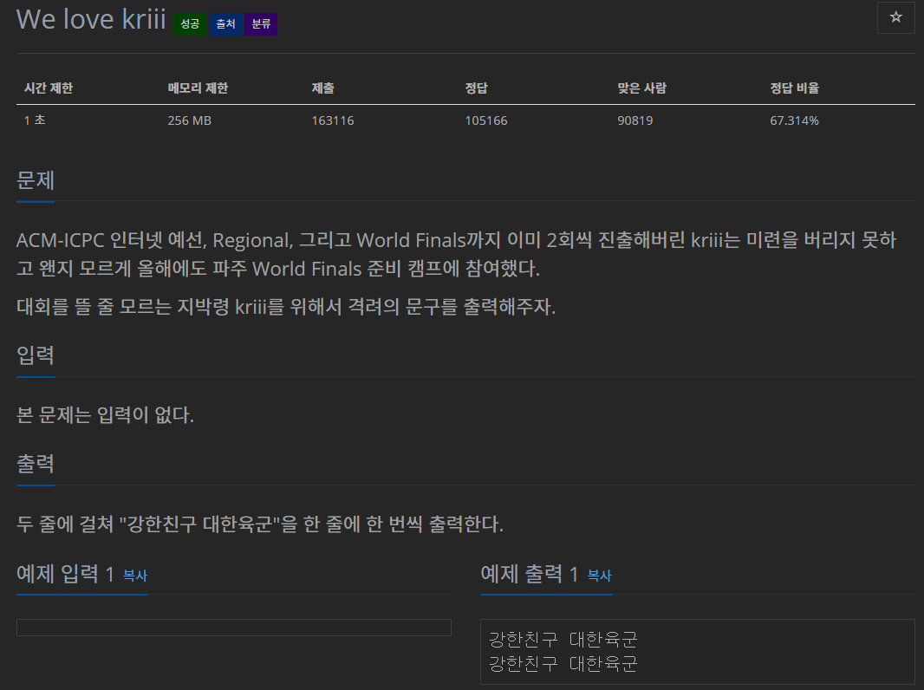This screenshot has height=690, width=924.
Task: Expand the 입력 section heading
Action: (34, 355)
